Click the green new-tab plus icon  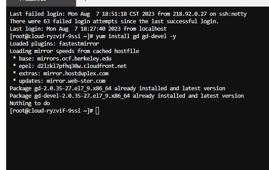tap(85, 1)
